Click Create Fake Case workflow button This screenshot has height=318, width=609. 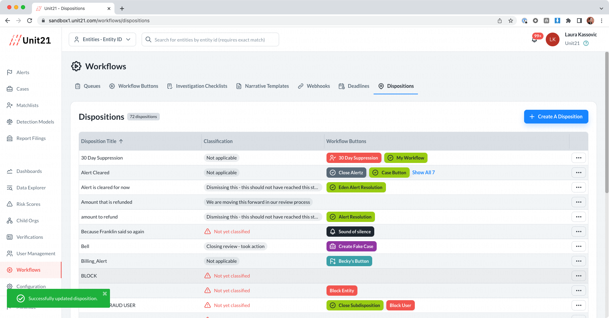pyautogui.click(x=352, y=246)
